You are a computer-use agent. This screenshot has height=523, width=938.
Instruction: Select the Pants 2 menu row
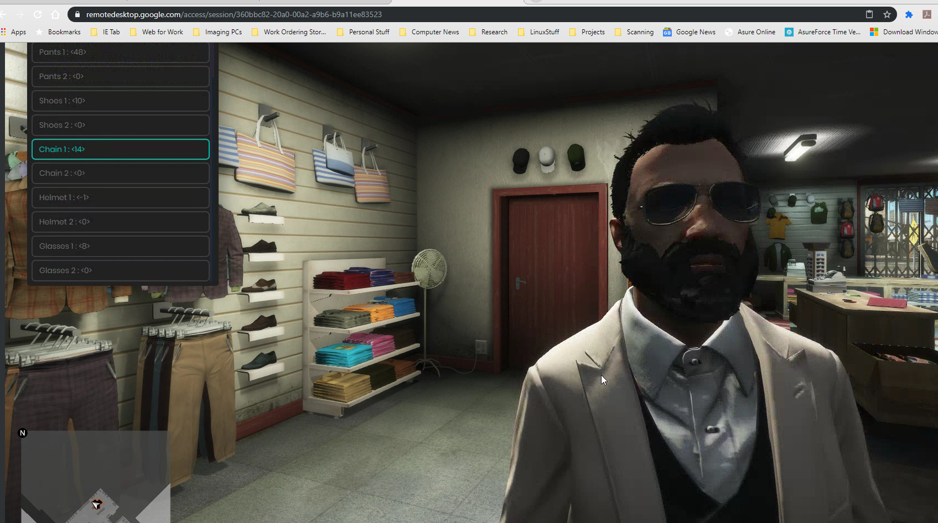120,76
